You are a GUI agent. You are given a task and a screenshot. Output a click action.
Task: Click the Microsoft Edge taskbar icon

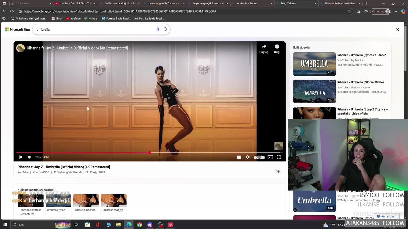(129, 225)
